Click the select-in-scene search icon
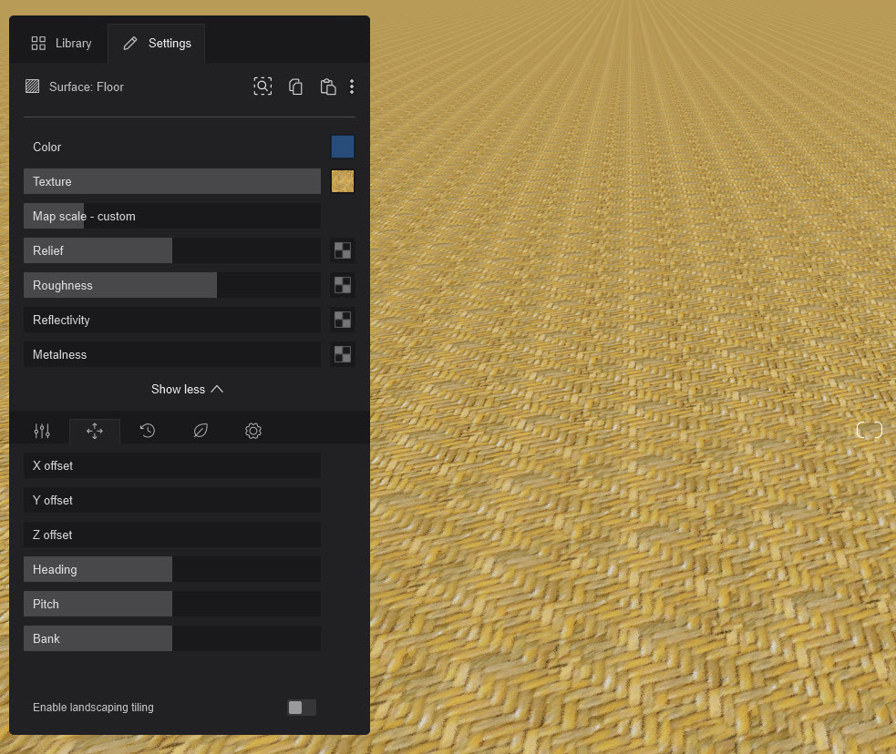Screen dimensions: 896x754 (x=263, y=87)
